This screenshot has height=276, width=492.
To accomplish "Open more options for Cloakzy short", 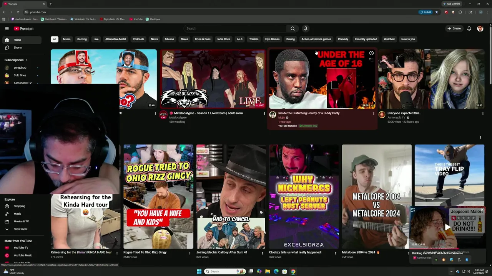I will [x=335, y=254].
